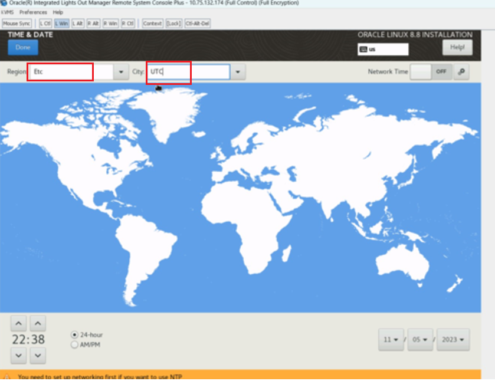Expand the Region dropdown arrow
Image resolution: width=495 pixels, height=381 pixels.
coord(121,72)
